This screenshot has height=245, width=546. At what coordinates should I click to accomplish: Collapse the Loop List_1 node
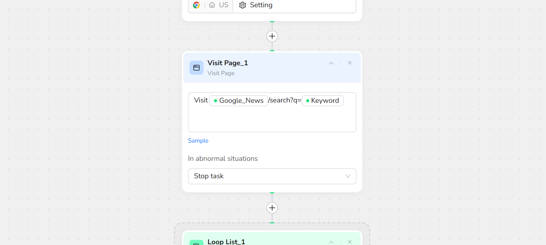pos(331,242)
